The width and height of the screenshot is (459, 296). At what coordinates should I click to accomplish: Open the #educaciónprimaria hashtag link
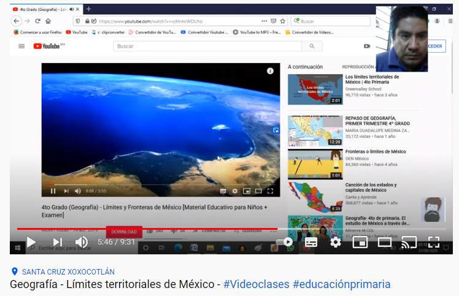click(341, 284)
